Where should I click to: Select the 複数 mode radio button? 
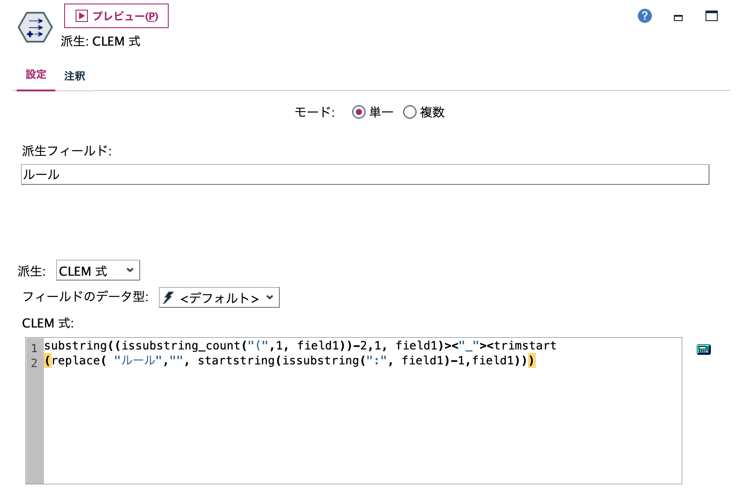(x=409, y=112)
